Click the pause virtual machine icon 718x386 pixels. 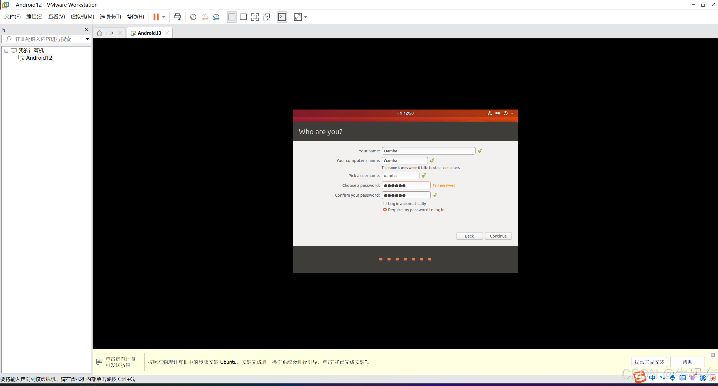point(156,17)
